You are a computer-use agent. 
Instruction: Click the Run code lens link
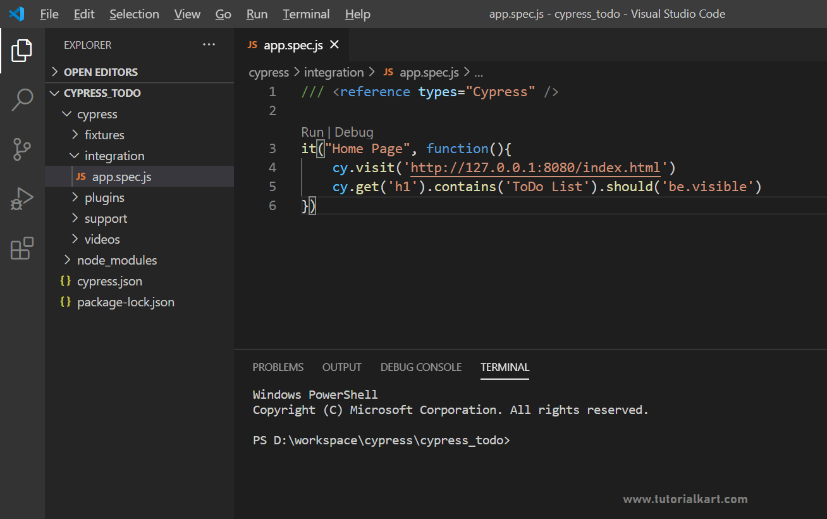coord(312,132)
